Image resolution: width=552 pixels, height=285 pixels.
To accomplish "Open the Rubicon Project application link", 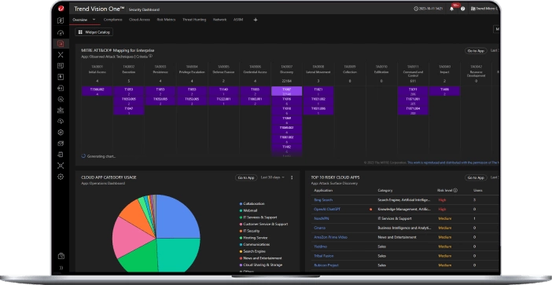I will coord(326,265).
